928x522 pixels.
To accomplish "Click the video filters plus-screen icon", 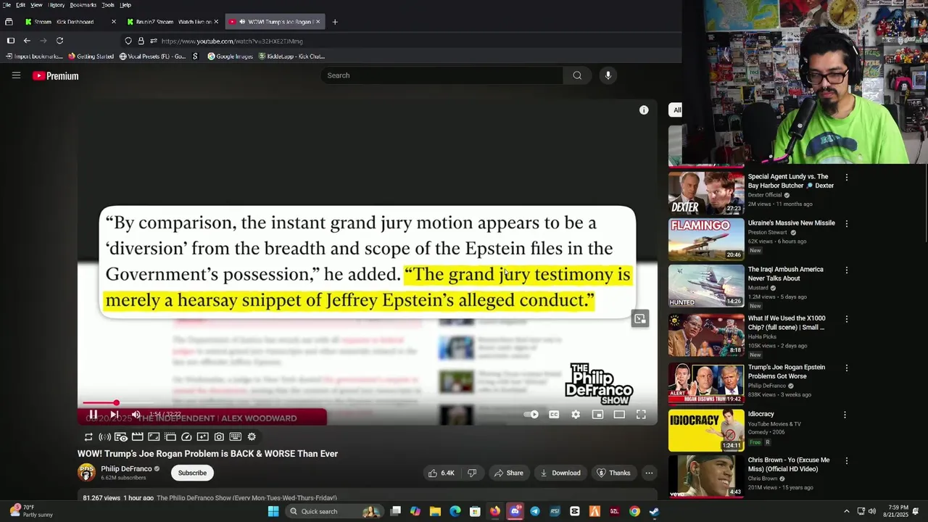I will [x=202, y=436].
